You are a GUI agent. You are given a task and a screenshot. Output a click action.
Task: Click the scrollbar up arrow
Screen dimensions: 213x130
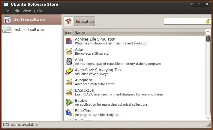208,32
